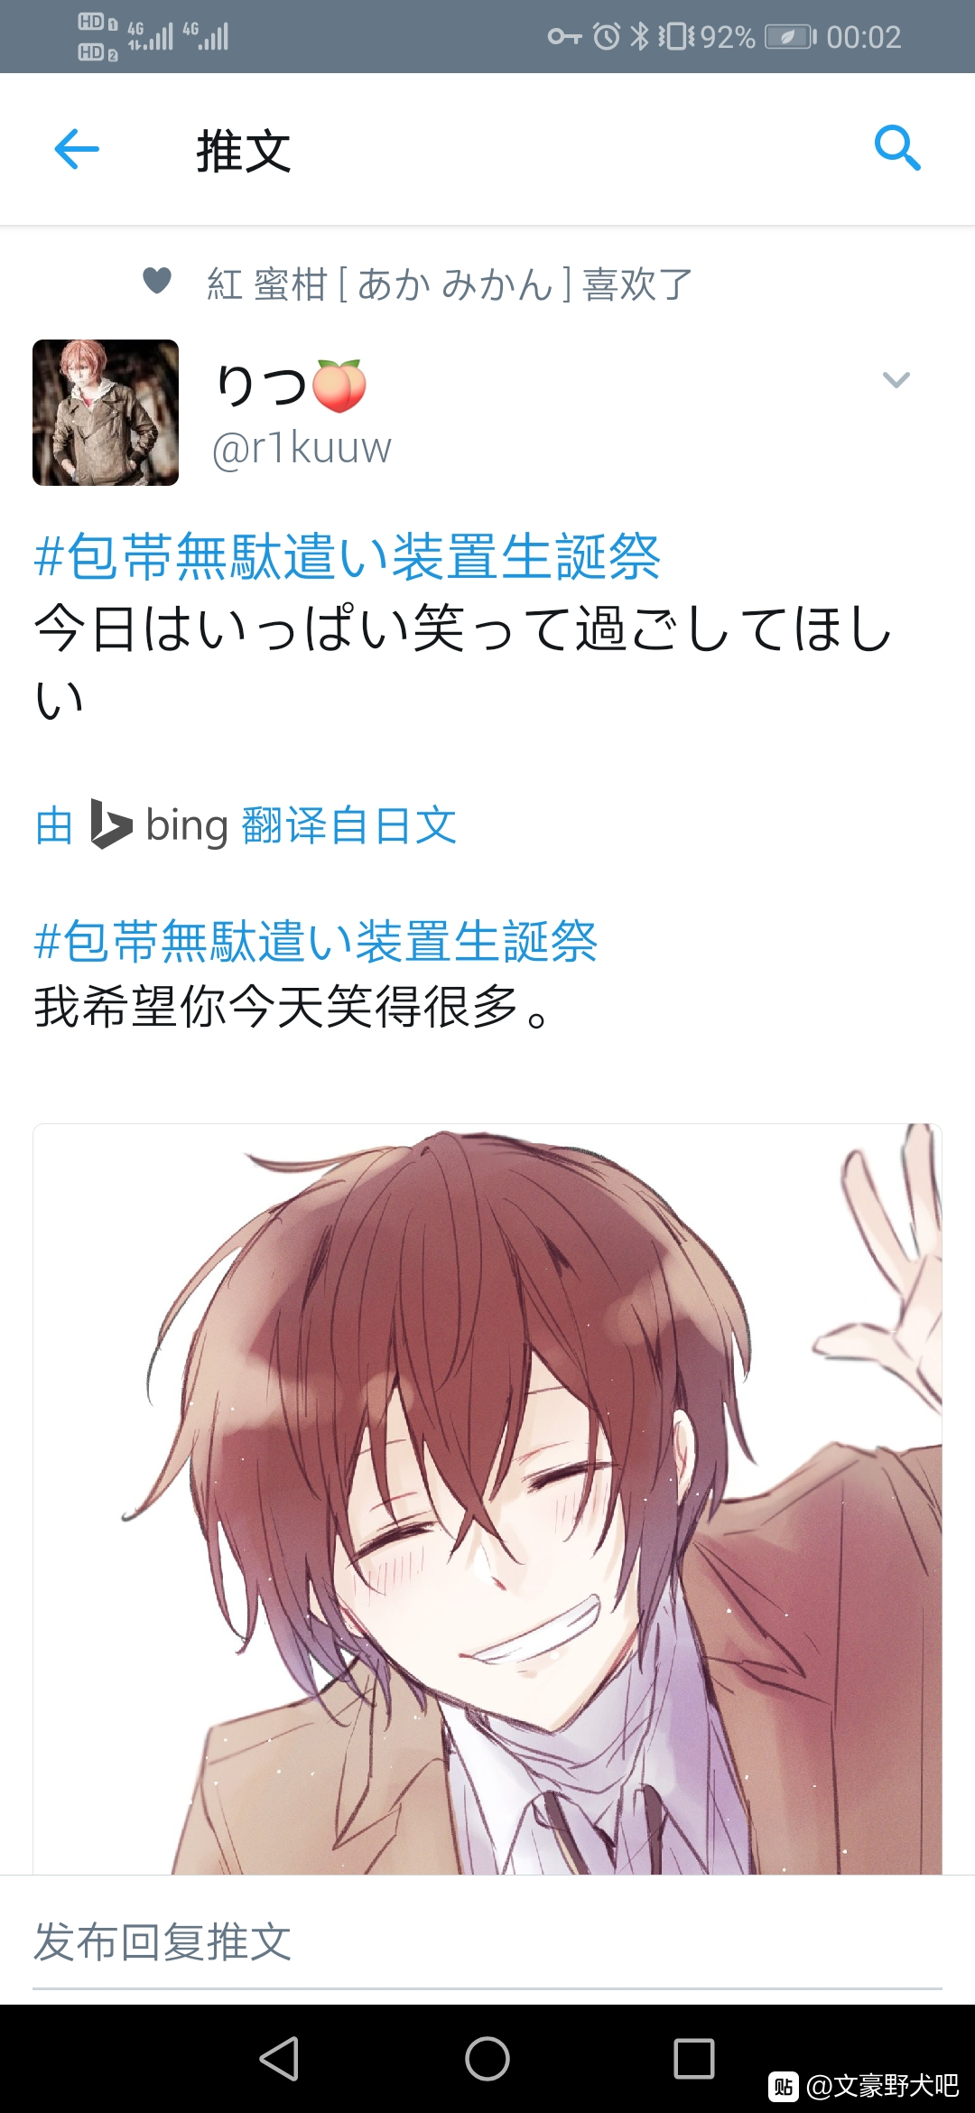Open translated #包帯無駄遣い装置生誕祭 hashtag

point(316,941)
